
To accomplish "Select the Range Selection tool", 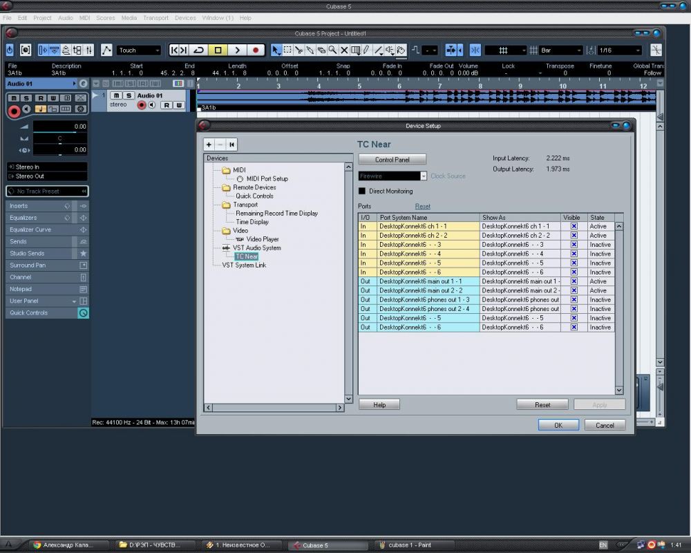I will click(x=287, y=50).
